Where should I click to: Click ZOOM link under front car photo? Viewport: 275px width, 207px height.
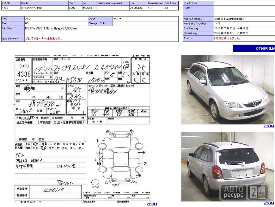click(268, 126)
